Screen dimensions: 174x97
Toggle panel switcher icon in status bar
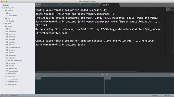click(2, 95)
